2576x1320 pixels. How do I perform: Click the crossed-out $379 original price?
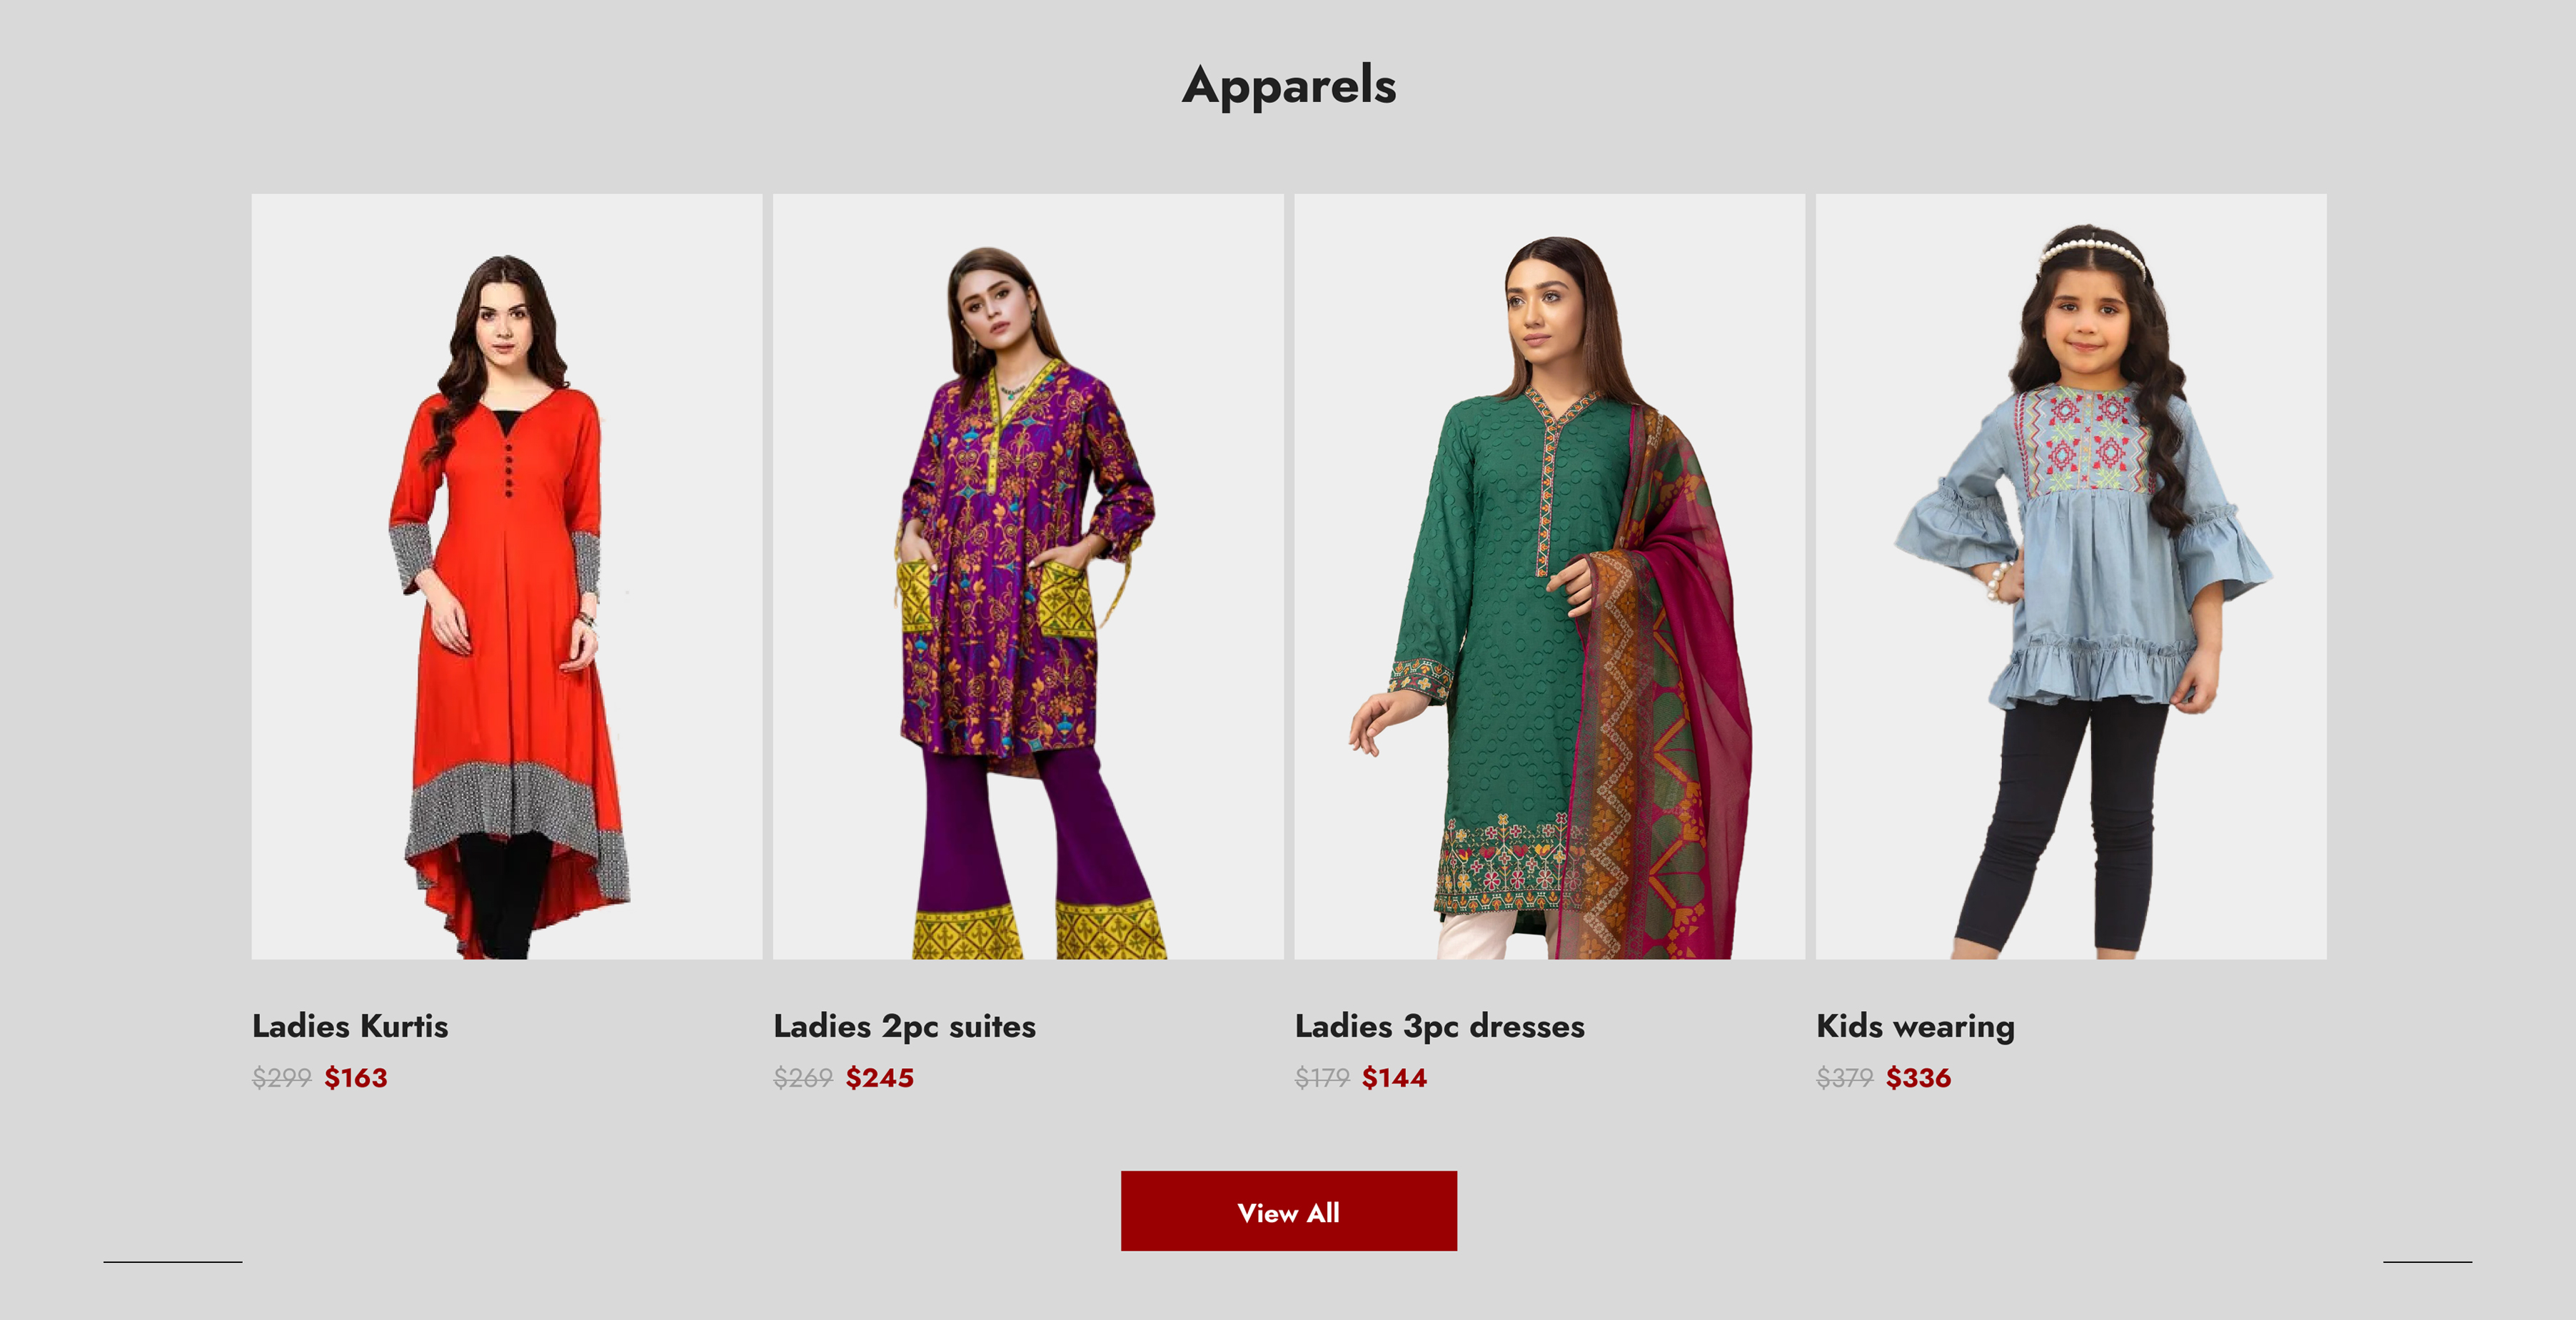click(x=1845, y=1078)
